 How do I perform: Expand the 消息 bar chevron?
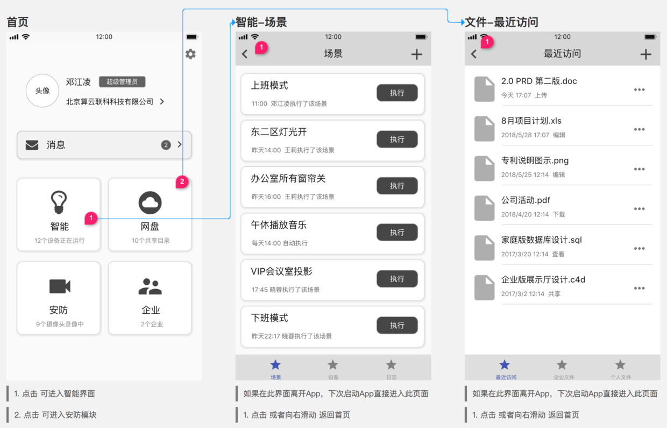[180, 145]
